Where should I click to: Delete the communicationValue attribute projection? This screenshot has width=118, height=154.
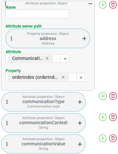pos(113,138)
